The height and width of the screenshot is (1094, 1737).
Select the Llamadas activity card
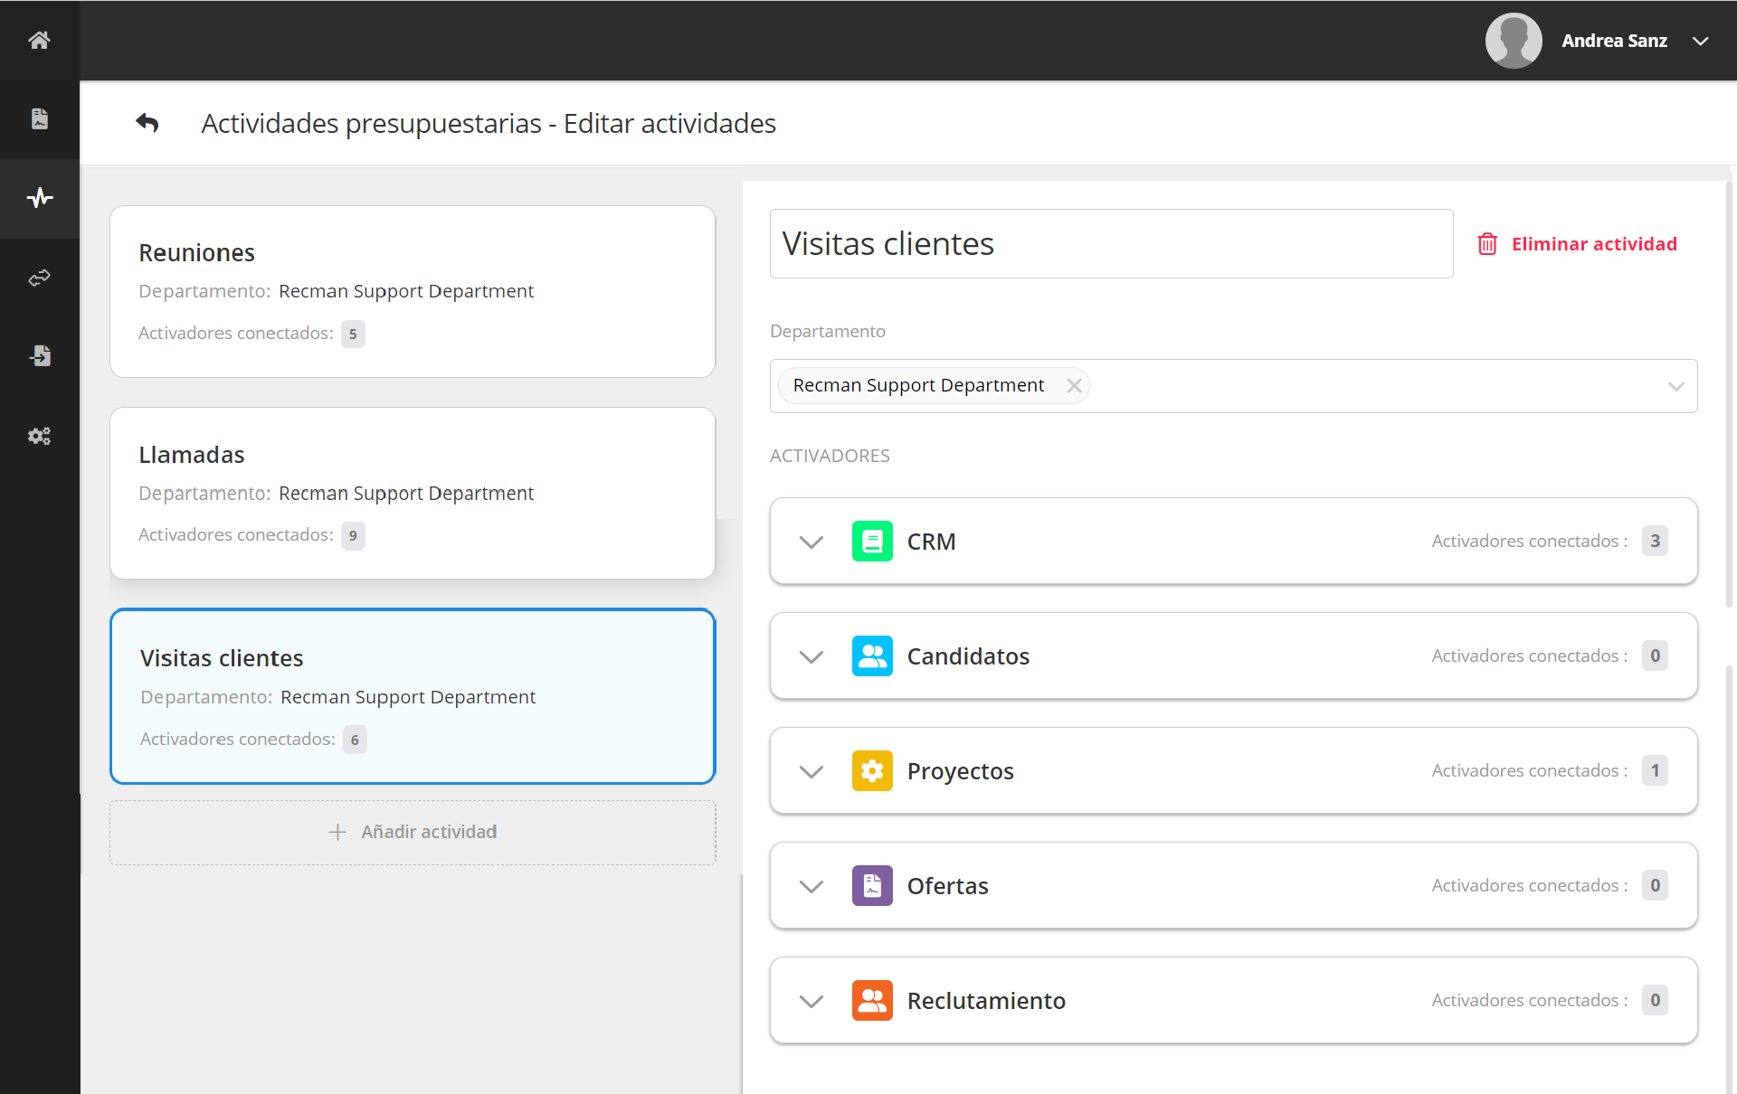tap(413, 493)
